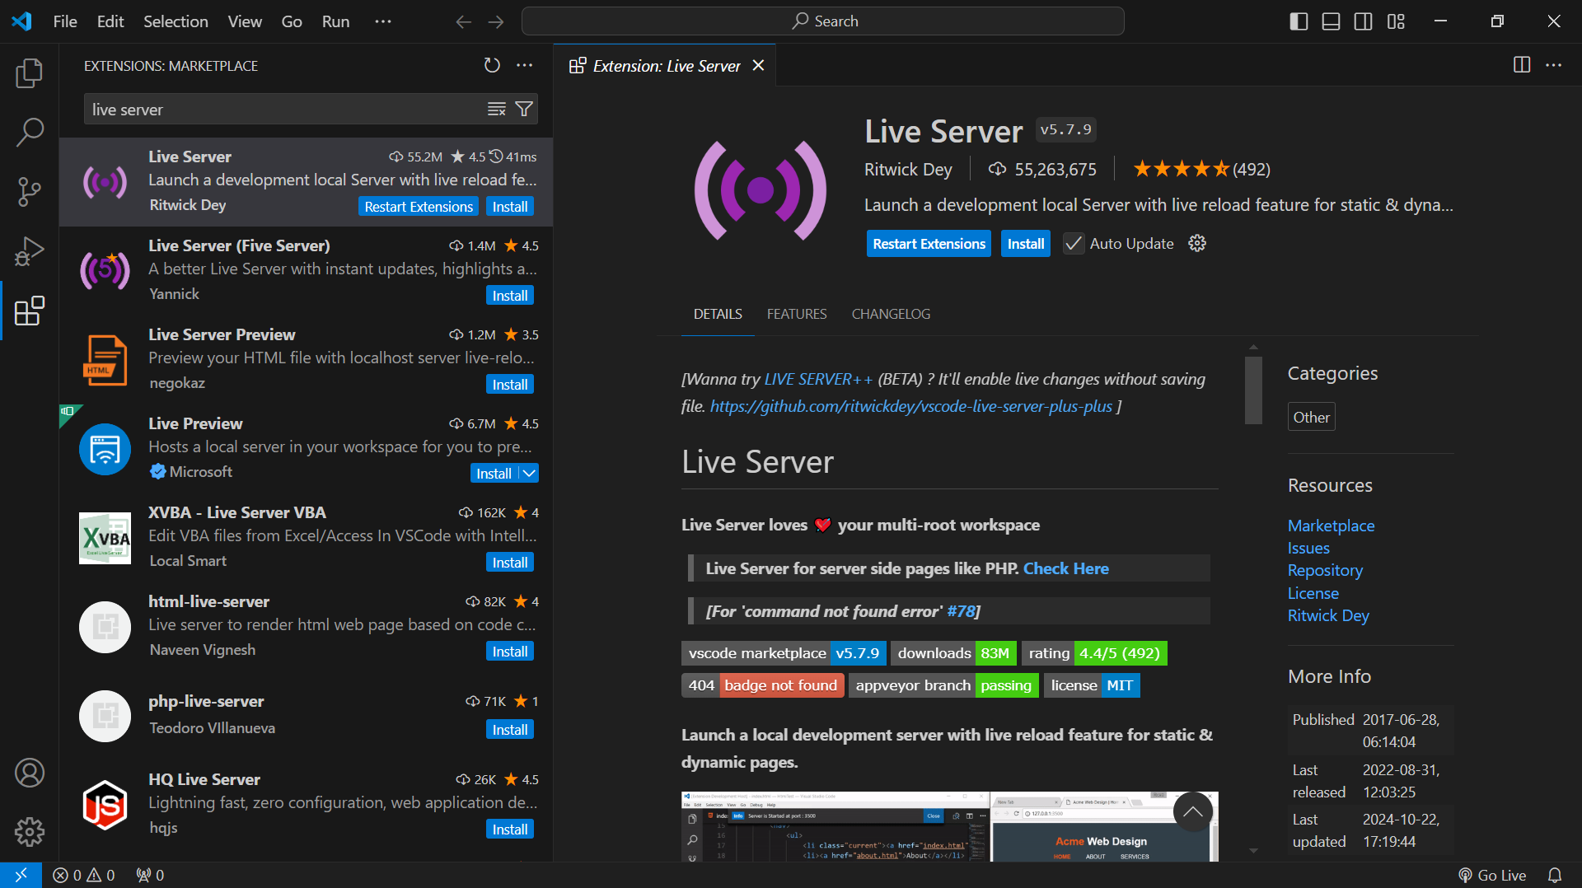Expand the hidden menu items ellipsis

(383, 21)
